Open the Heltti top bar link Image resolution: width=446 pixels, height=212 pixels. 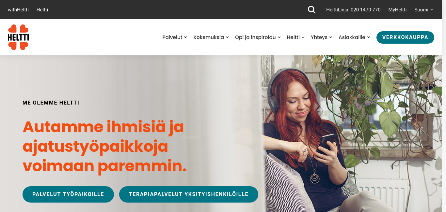[x=42, y=10]
